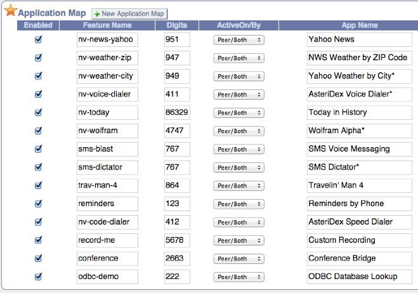Image resolution: width=418 pixels, height=293 pixels.
Task: Click the digits field containing 123
Action: [x=177, y=204]
